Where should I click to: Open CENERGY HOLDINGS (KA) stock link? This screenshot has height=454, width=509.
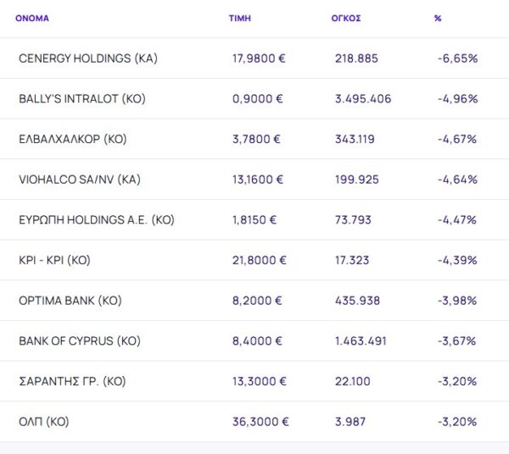(x=87, y=58)
